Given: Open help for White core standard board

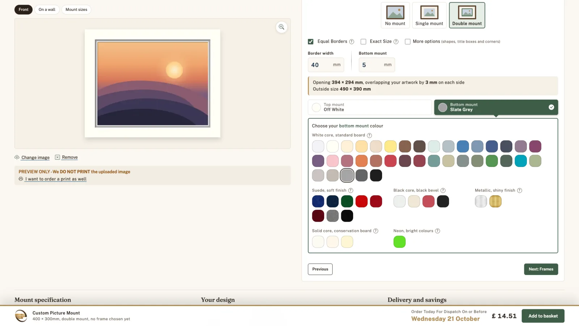Looking at the screenshot, I should click(x=369, y=135).
